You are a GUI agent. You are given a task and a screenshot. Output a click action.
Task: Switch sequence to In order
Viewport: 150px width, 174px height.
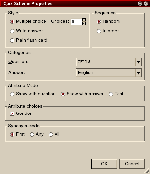click(99, 31)
